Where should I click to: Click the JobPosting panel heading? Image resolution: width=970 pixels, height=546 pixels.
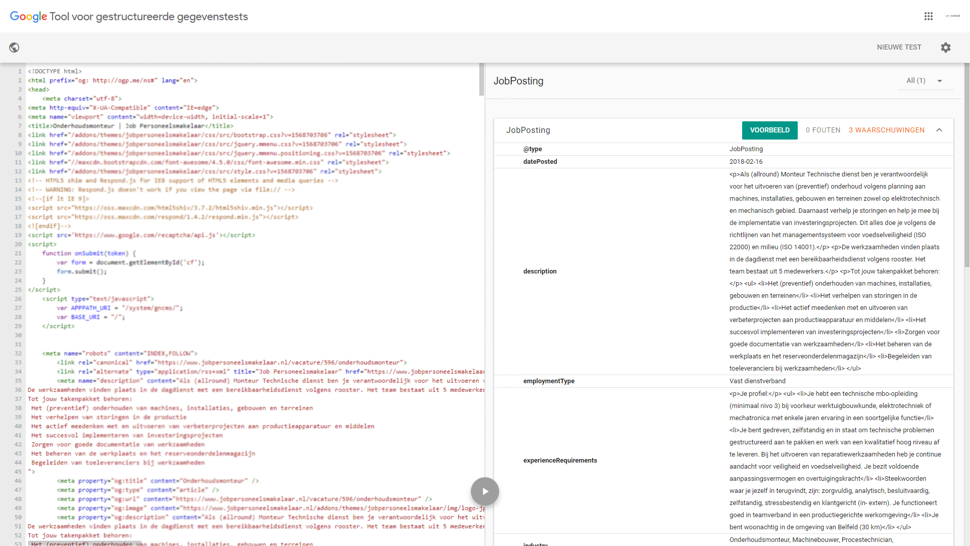pyautogui.click(x=518, y=81)
